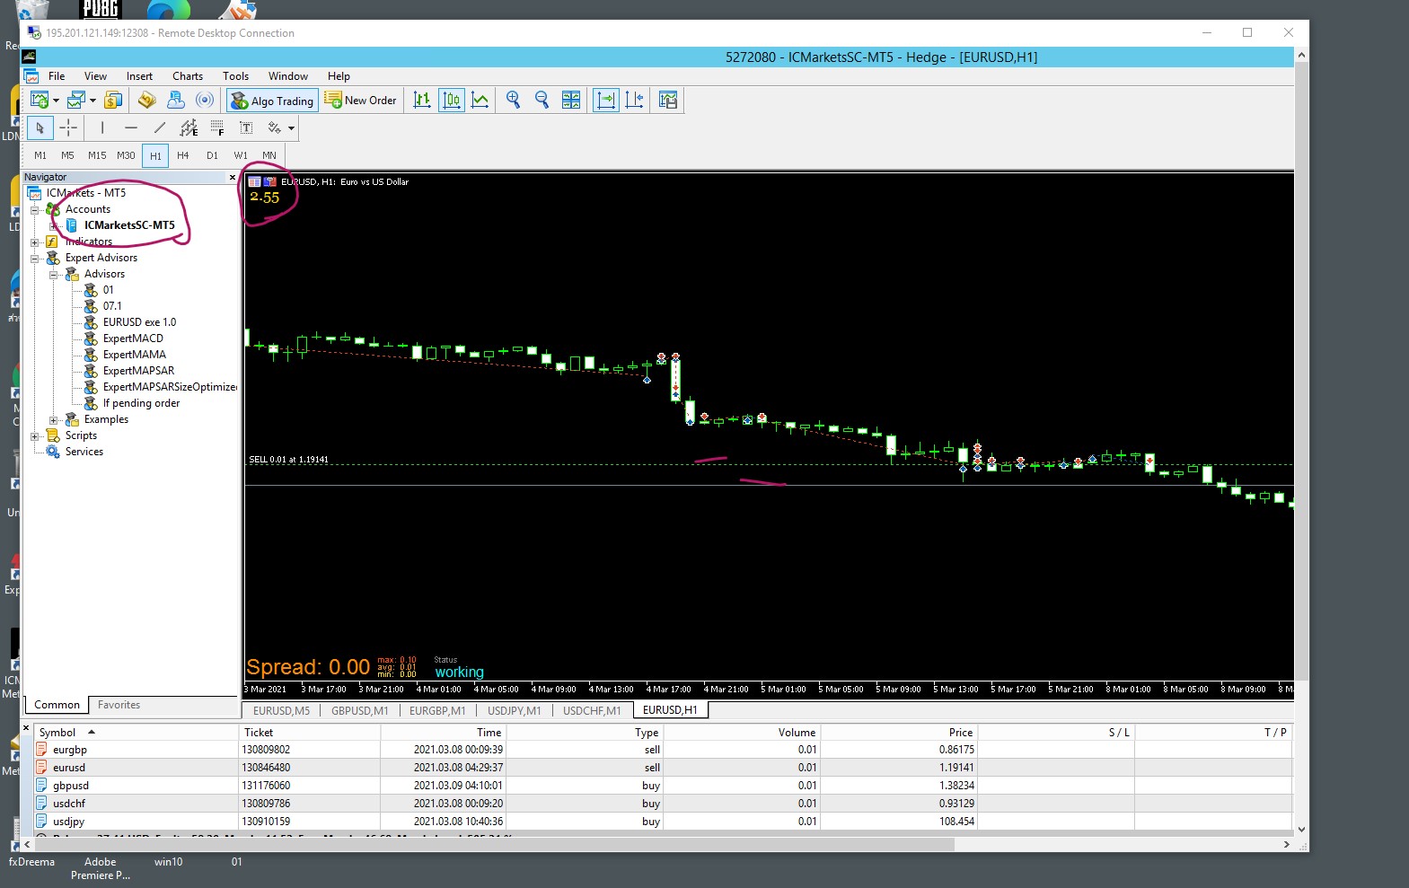Viewport: 1409px width, 888px height.
Task: Switch timeframe to M30
Action: point(126,155)
